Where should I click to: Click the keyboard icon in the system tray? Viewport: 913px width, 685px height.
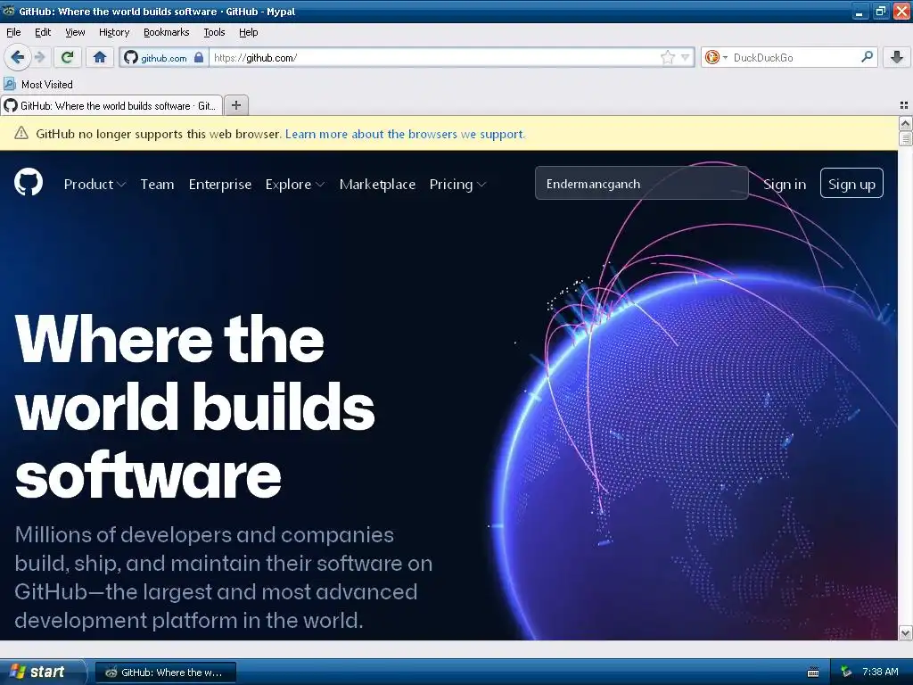coord(813,673)
